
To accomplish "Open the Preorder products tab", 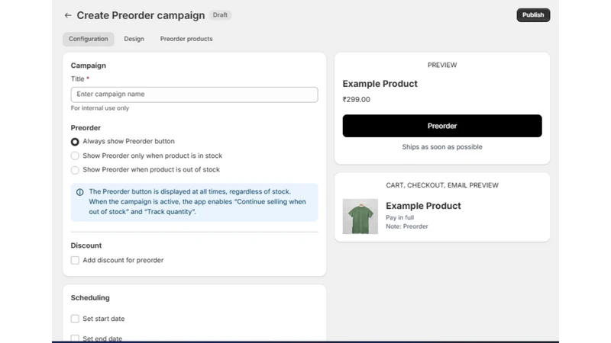I will tap(186, 39).
